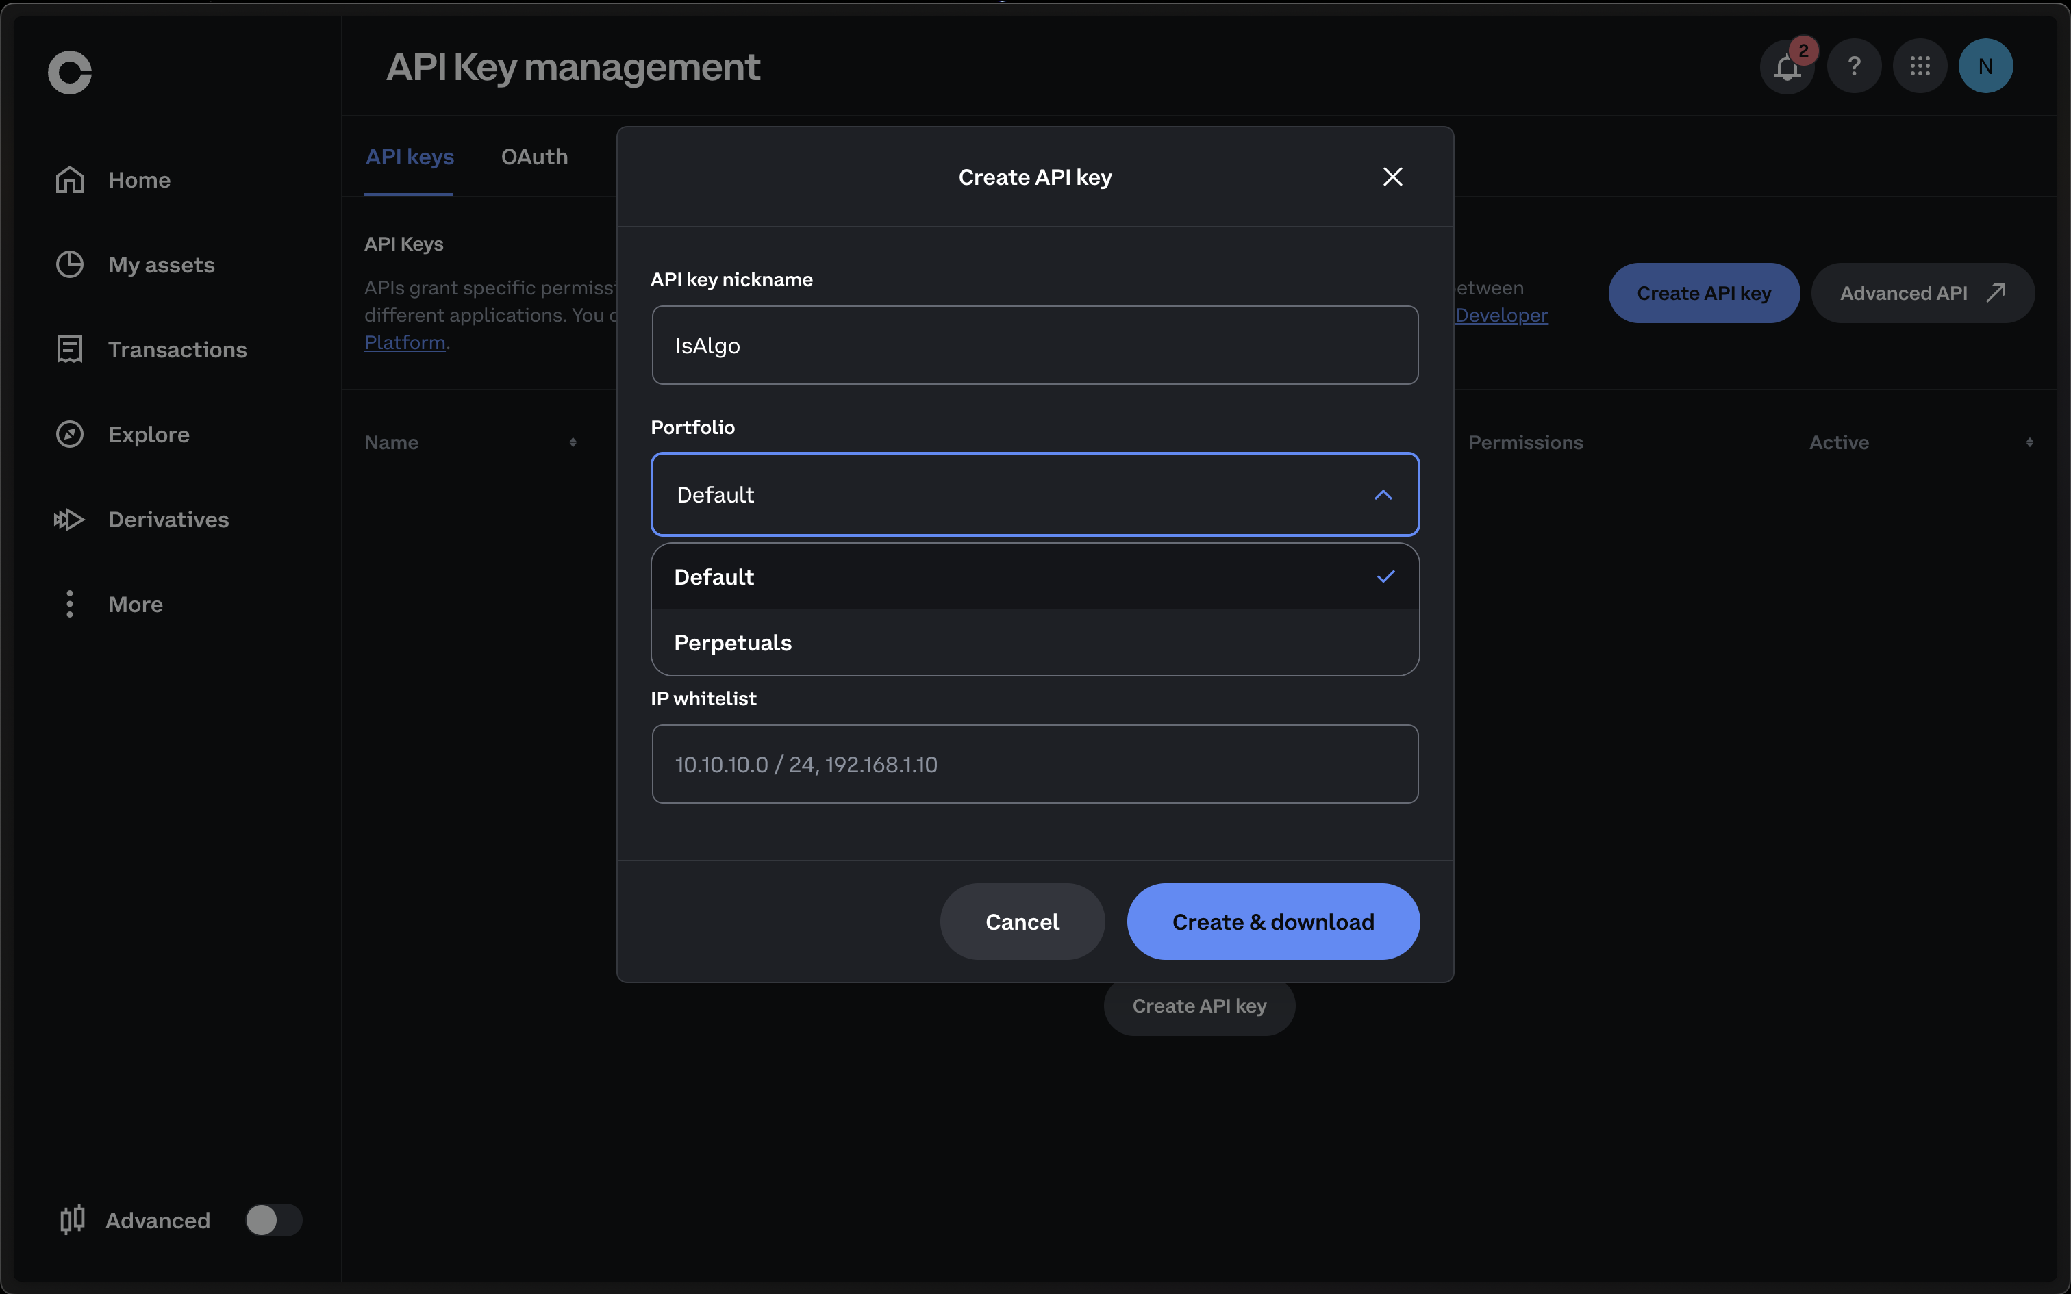Viewport: 2071px width, 1294px height.
Task: Click the Permissions column header
Action: click(1525, 442)
